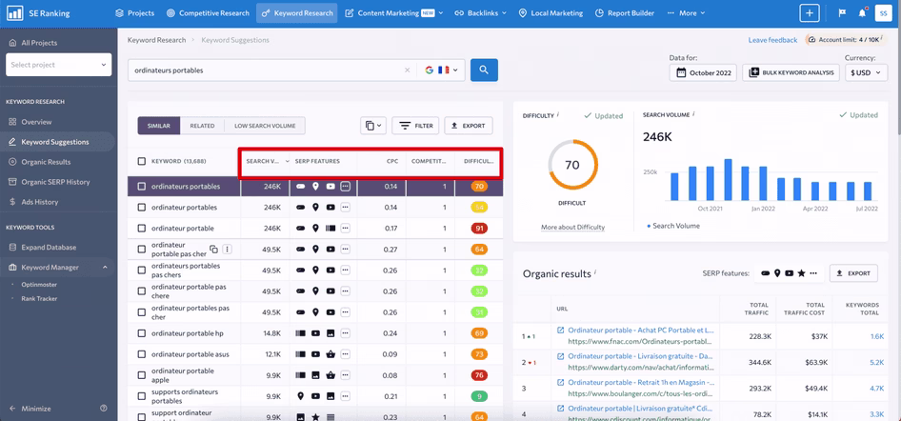Open the notifications bell
The height and width of the screenshot is (421, 901).
(862, 13)
